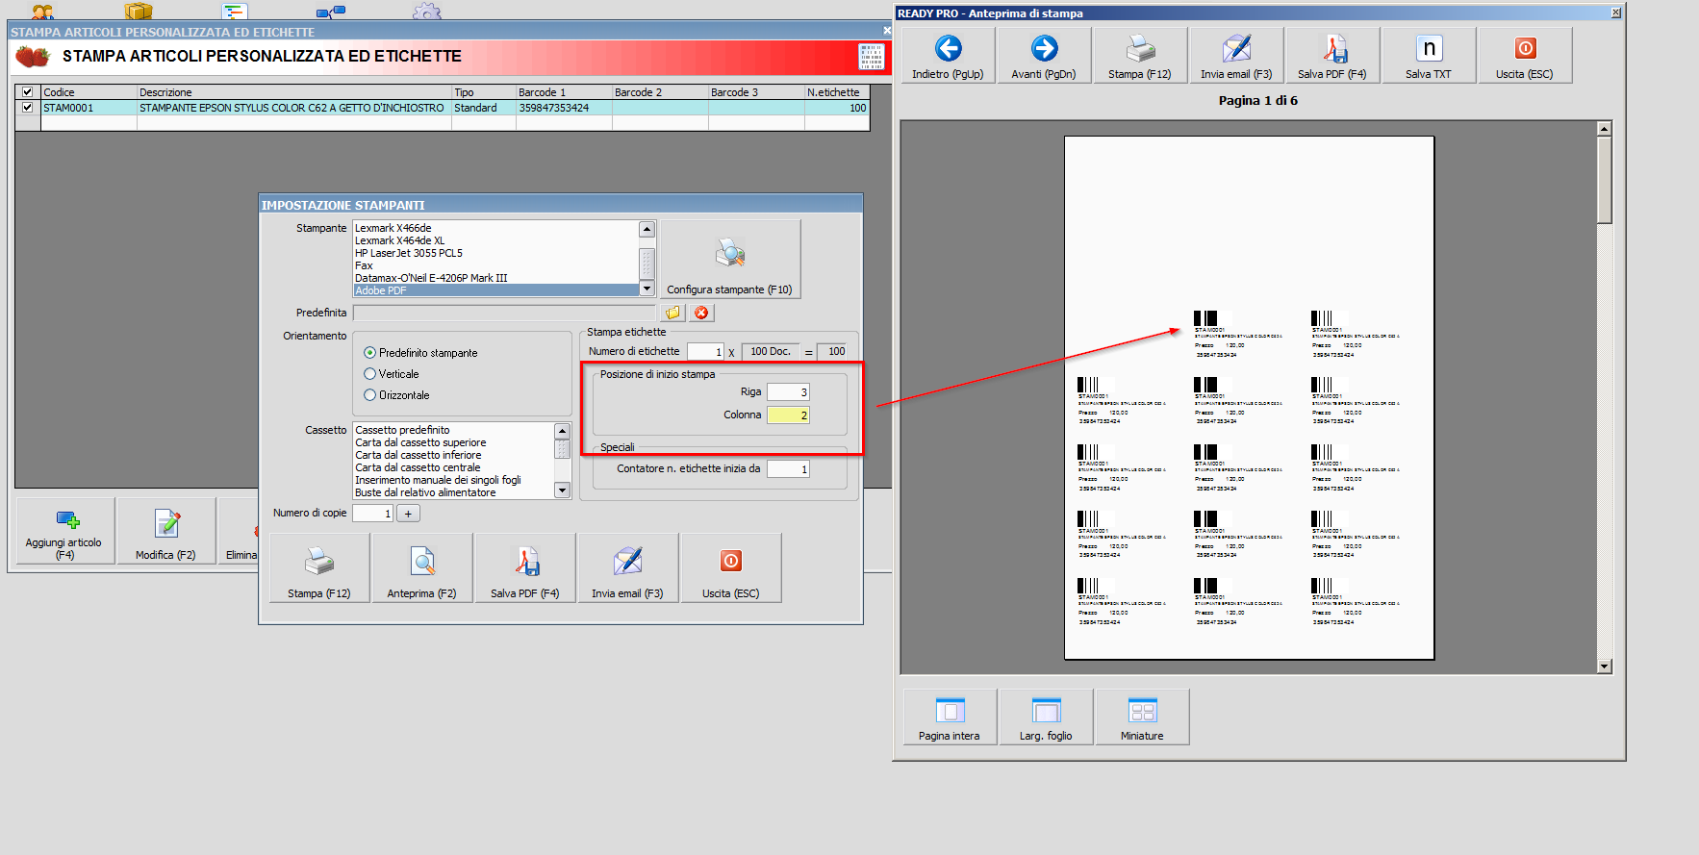1699x855 pixels.
Task: Click the Numero di etichette field
Action: coord(705,352)
